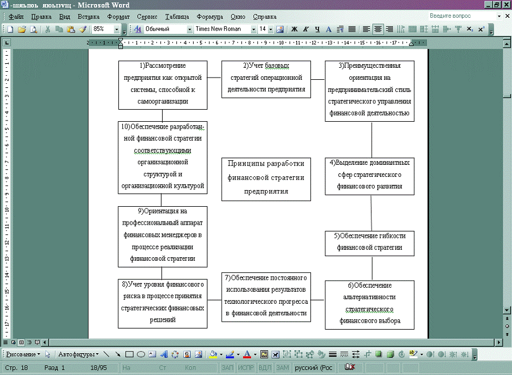The width and height of the screenshot is (512, 375).
Task: Open the Рисование drawing menu button
Action: tap(23, 354)
